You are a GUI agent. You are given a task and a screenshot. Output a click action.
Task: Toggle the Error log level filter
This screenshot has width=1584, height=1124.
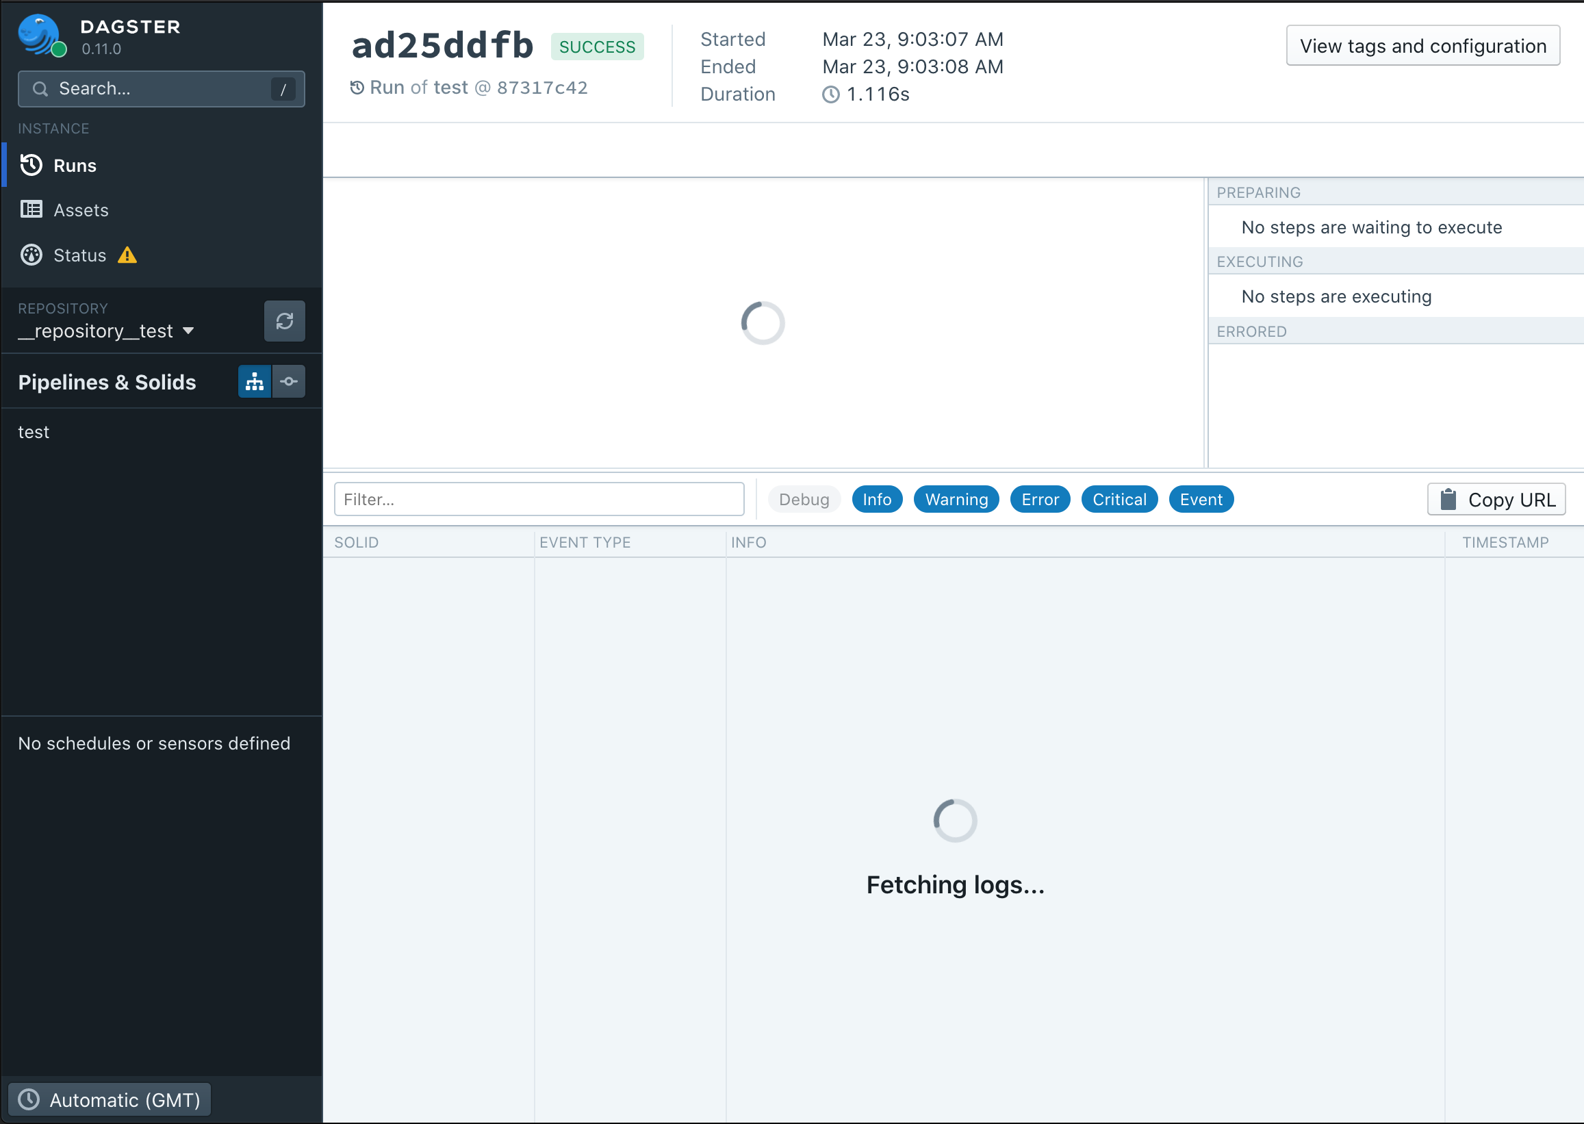1039,500
